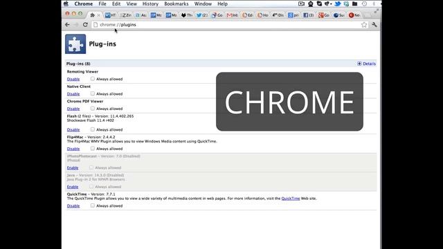Screen dimensions: 443x249
Task: Click the award ribbon menu bar icon
Action: click(311, 3)
